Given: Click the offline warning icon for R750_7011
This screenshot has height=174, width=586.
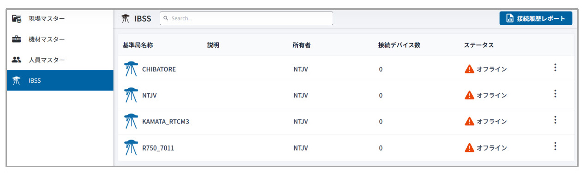Looking at the screenshot, I should (469, 148).
